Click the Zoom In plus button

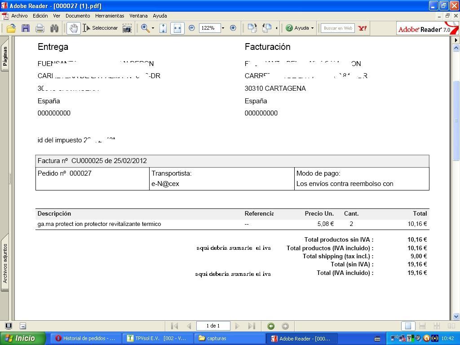(233, 28)
